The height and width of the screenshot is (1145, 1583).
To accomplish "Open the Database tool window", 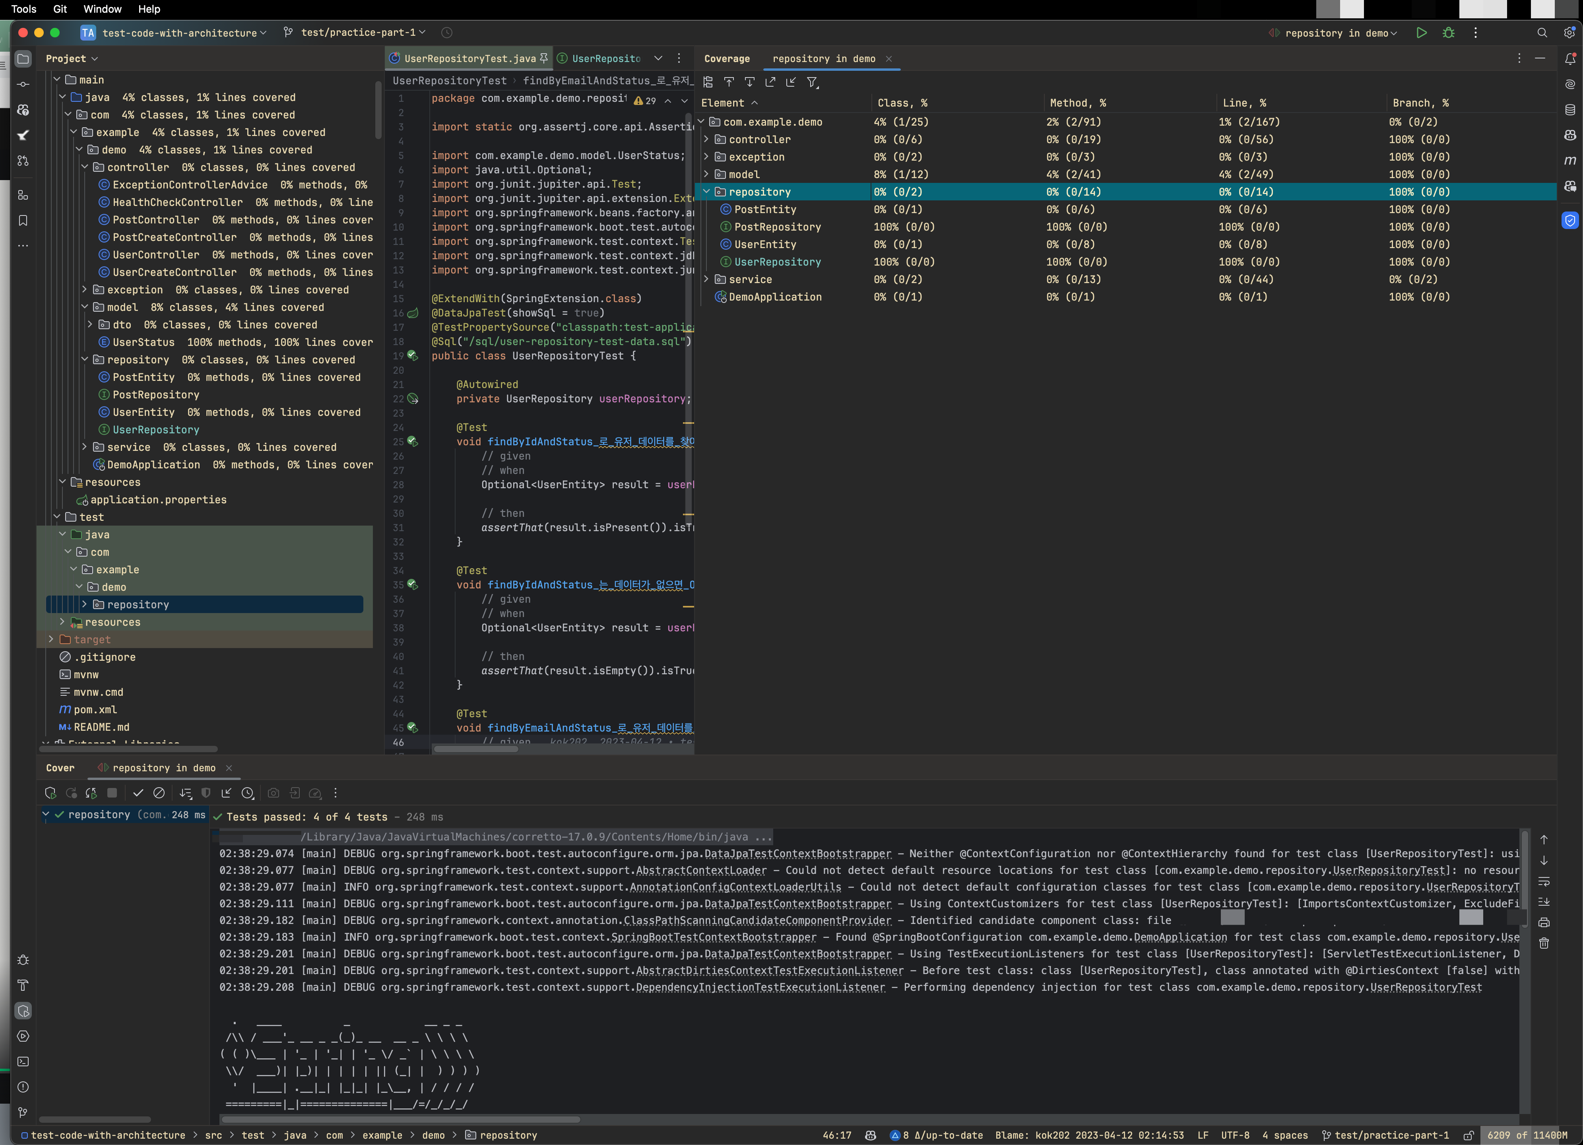I will pos(1570,110).
